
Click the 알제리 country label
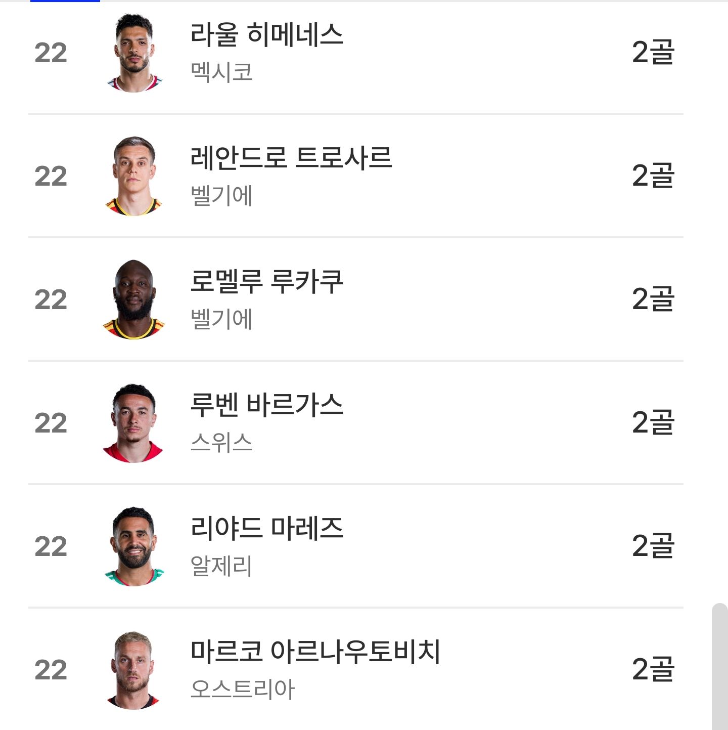pyautogui.click(x=221, y=566)
